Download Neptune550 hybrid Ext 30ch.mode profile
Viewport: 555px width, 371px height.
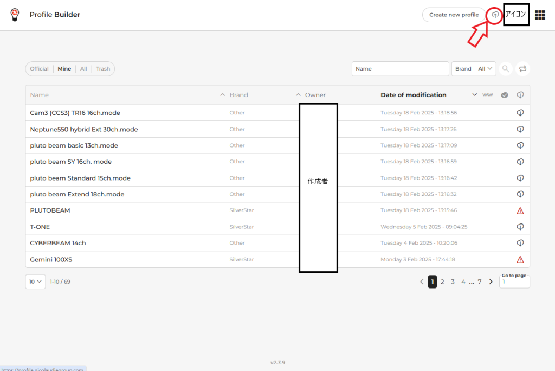coord(520,129)
